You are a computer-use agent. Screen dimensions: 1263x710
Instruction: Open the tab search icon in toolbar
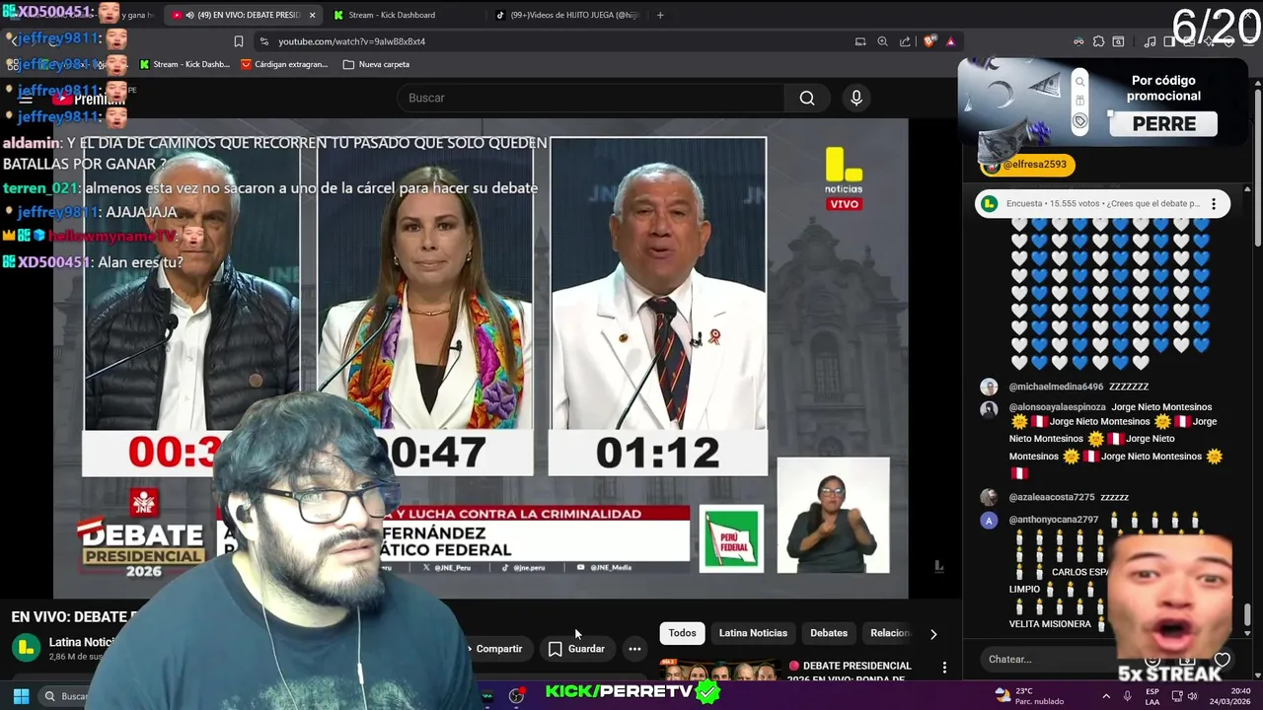tap(1118, 41)
